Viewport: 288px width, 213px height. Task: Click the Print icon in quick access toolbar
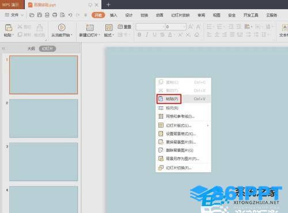pyautogui.click(x=55, y=15)
